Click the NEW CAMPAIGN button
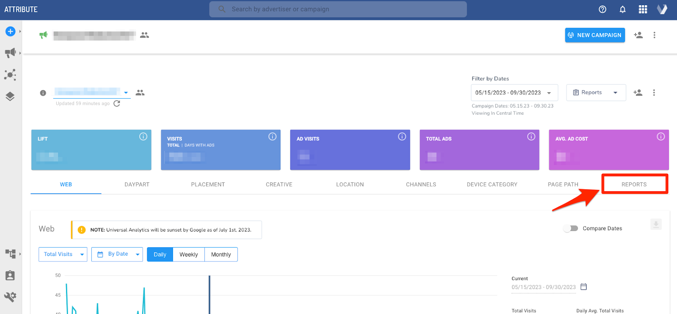 (x=594, y=35)
